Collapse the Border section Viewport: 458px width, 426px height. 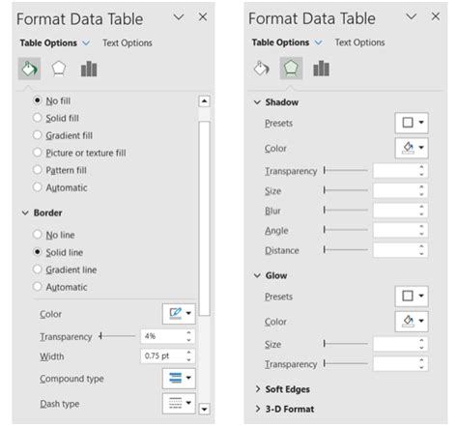pos(25,213)
